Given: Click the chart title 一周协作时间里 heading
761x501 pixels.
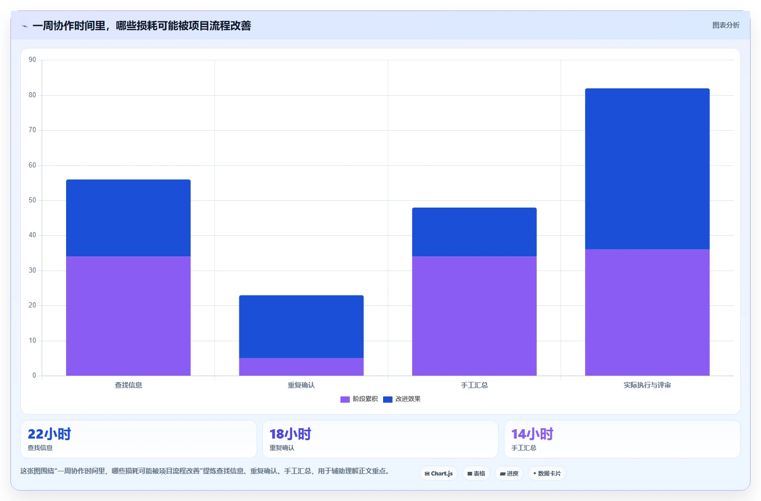Looking at the screenshot, I should pyautogui.click(x=142, y=25).
